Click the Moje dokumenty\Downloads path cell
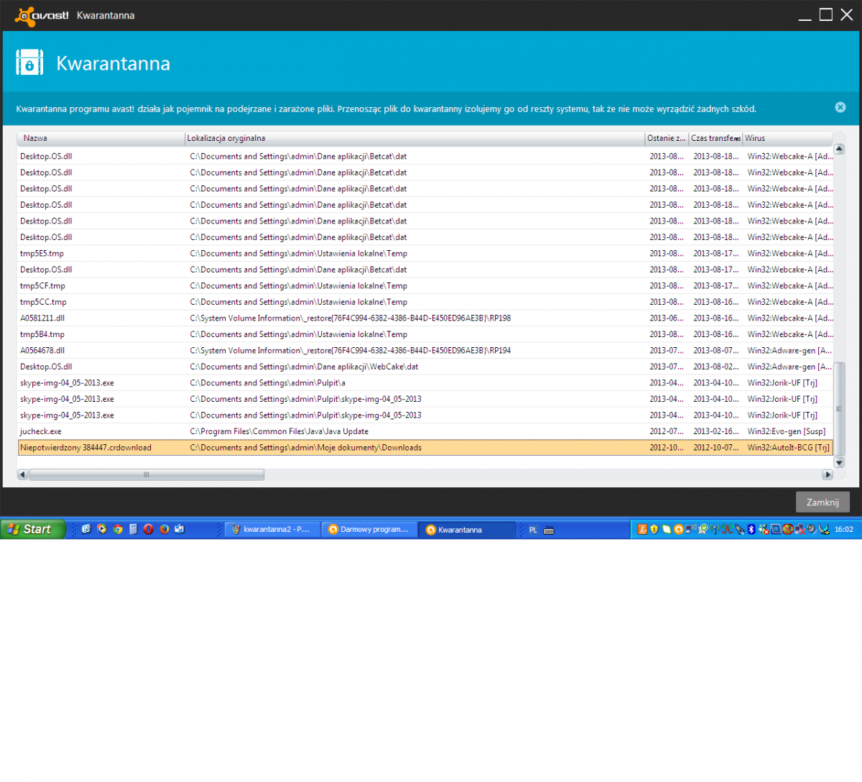This screenshot has height=782, width=862. pos(306,447)
